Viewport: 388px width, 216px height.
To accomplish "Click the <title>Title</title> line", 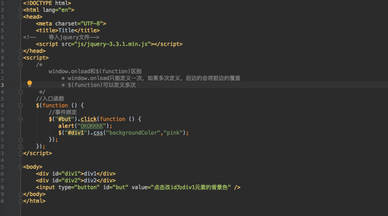I will tap(68, 30).
